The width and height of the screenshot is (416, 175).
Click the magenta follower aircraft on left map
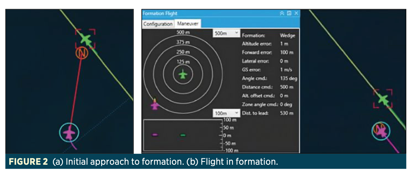(69, 133)
